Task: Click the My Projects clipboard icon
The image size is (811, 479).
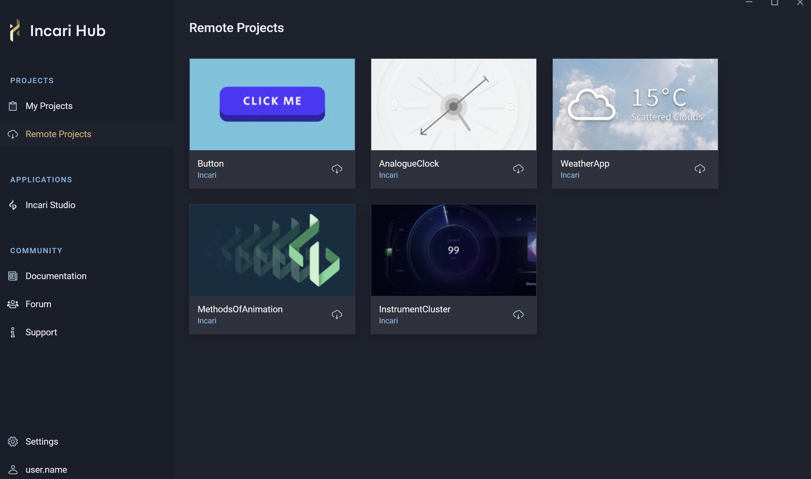Action: [13, 106]
